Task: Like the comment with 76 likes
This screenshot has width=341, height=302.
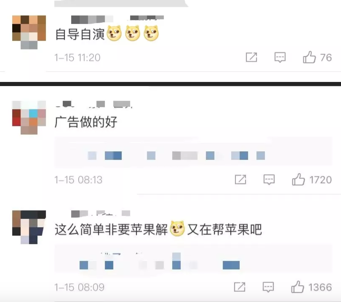Action: tap(309, 57)
